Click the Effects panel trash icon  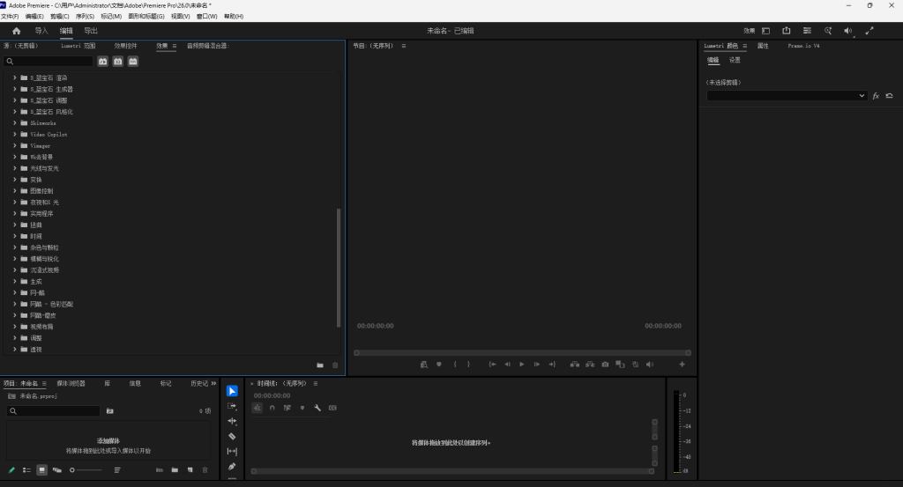pos(335,365)
